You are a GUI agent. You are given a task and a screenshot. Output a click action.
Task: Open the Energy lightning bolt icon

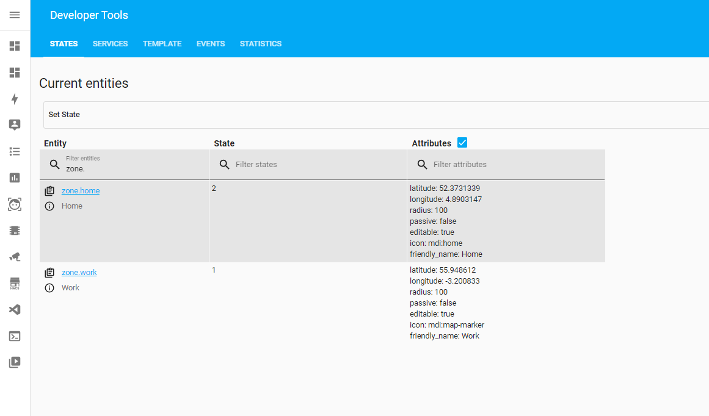click(x=15, y=99)
